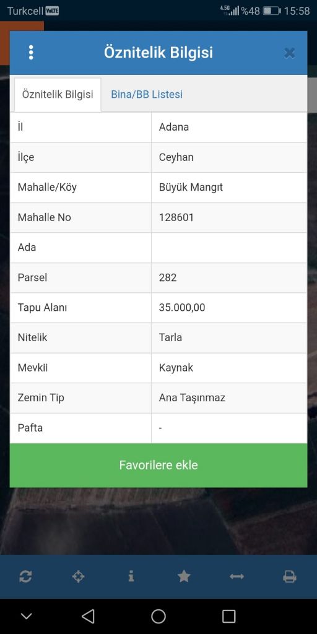Tap the Favorilere ekle button
Image resolution: width=317 pixels, height=634 pixels.
[158, 465]
